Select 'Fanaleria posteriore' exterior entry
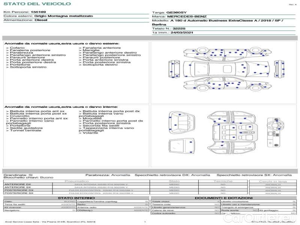Viewport: 300px width, 225px height. pos(30,50)
